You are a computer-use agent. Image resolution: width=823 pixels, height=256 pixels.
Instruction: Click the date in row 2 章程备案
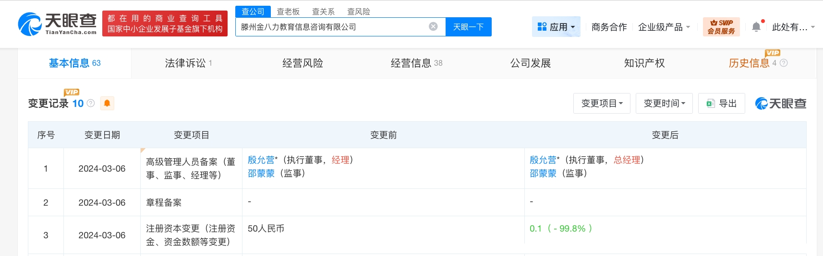point(102,202)
